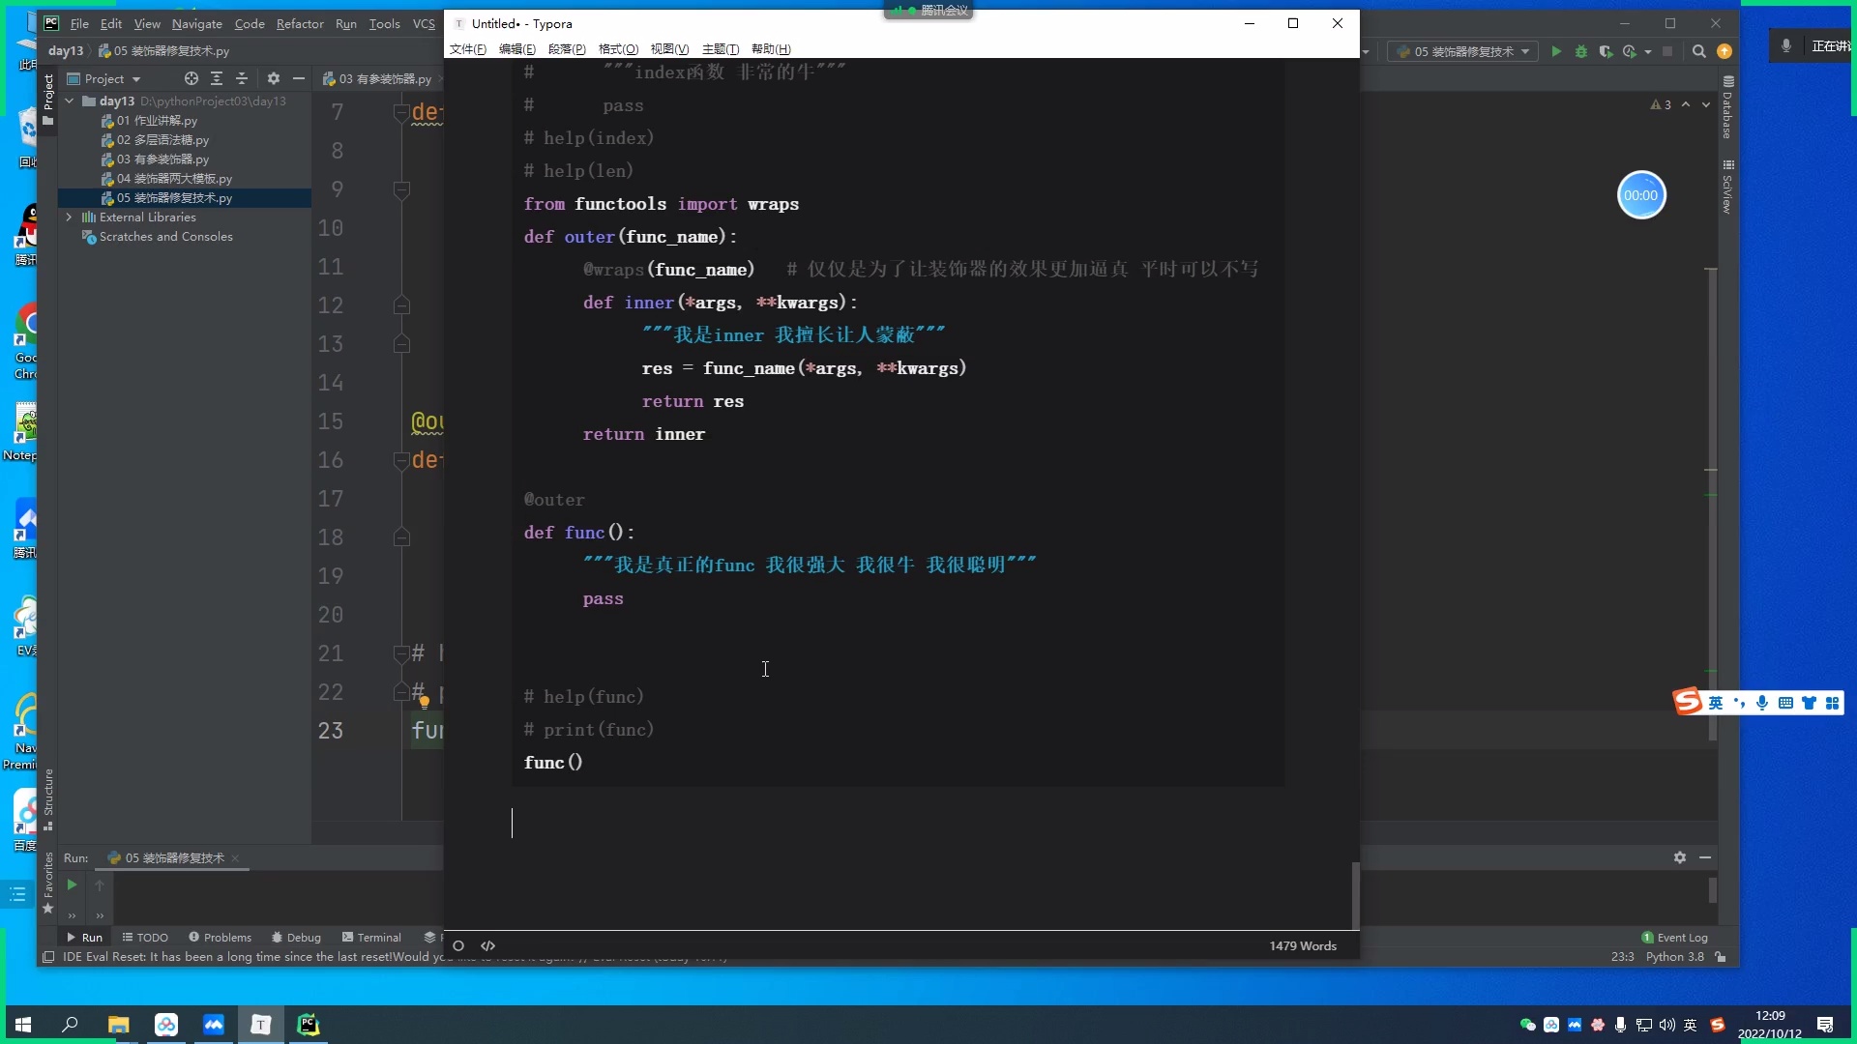Click the intention lightbulb in the editor gutter
Viewport: 1857px width, 1044px height.
pyautogui.click(x=426, y=703)
